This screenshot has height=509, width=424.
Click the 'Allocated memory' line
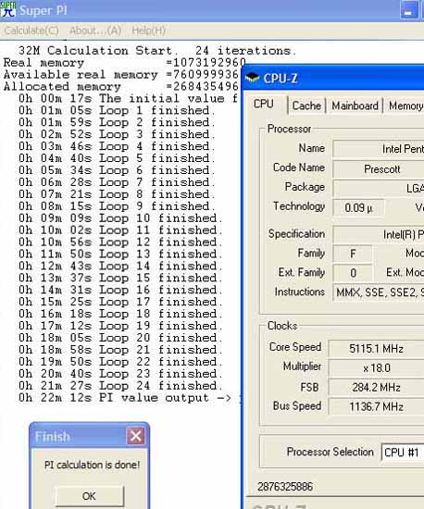(121, 87)
